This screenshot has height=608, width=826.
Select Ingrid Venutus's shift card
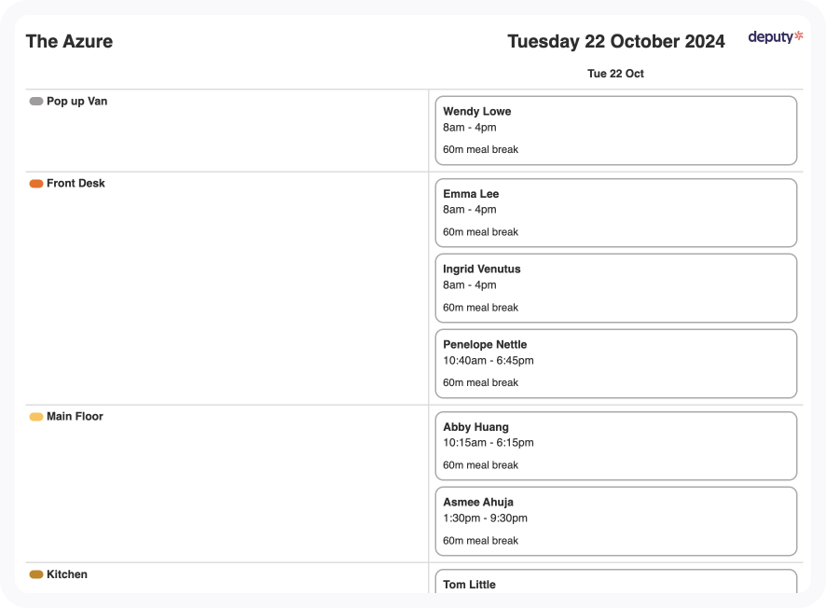[x=615, y=288]
